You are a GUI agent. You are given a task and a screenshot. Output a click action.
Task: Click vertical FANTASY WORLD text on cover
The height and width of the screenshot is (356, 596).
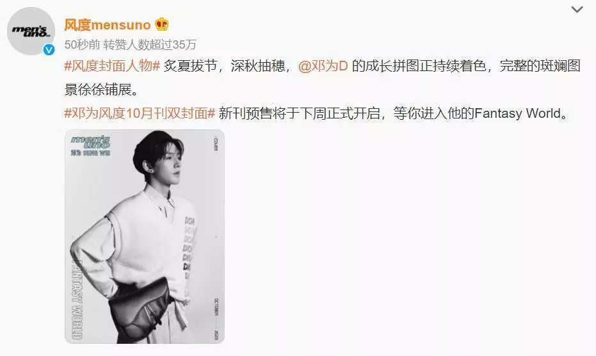[77, 299]
